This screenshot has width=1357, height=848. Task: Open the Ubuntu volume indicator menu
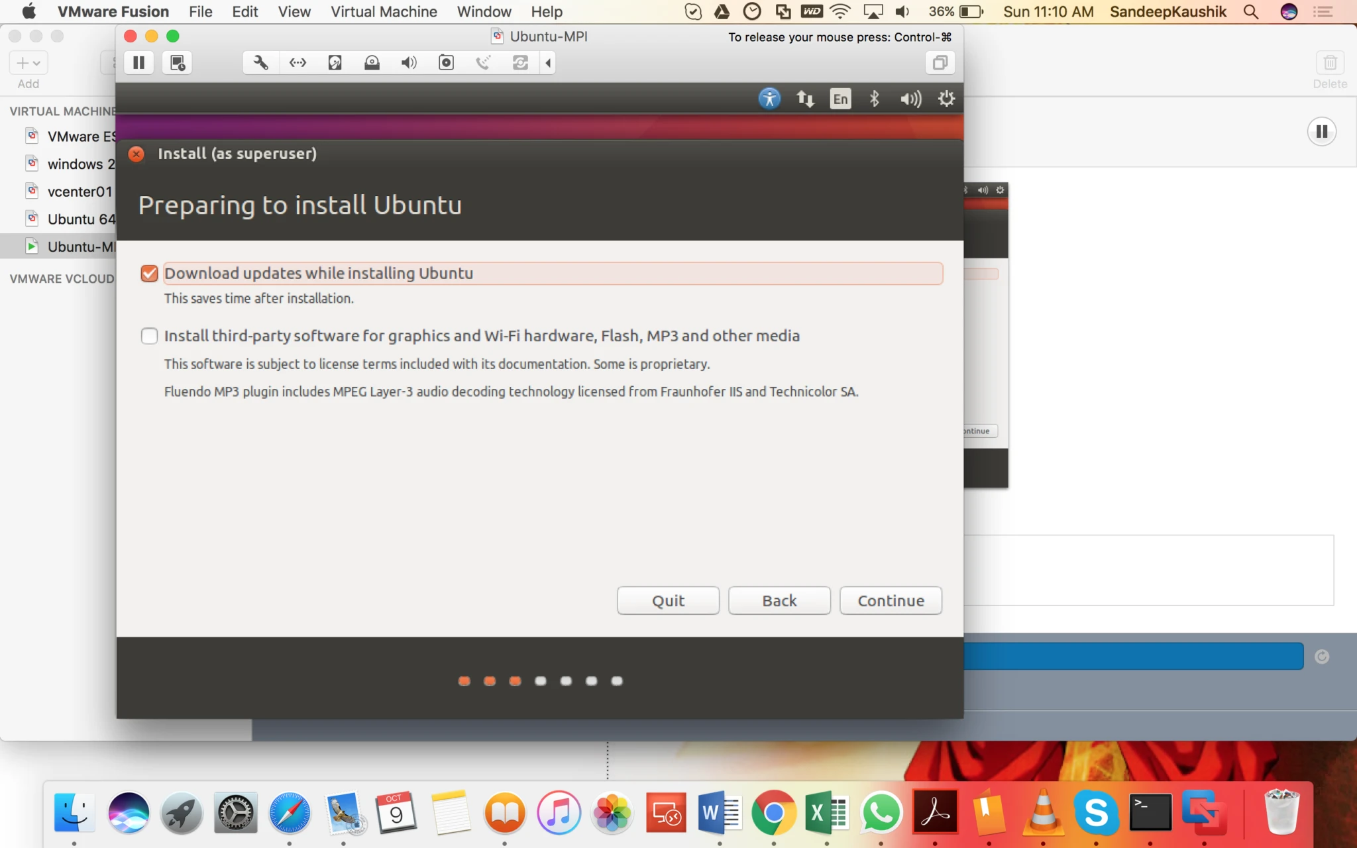pyautogui.click(x=911, y=99)
